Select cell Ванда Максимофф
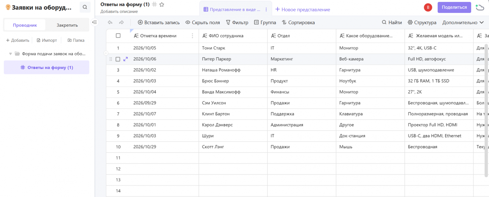This screenshot has height=197, width=489. (x=233, y=92)
